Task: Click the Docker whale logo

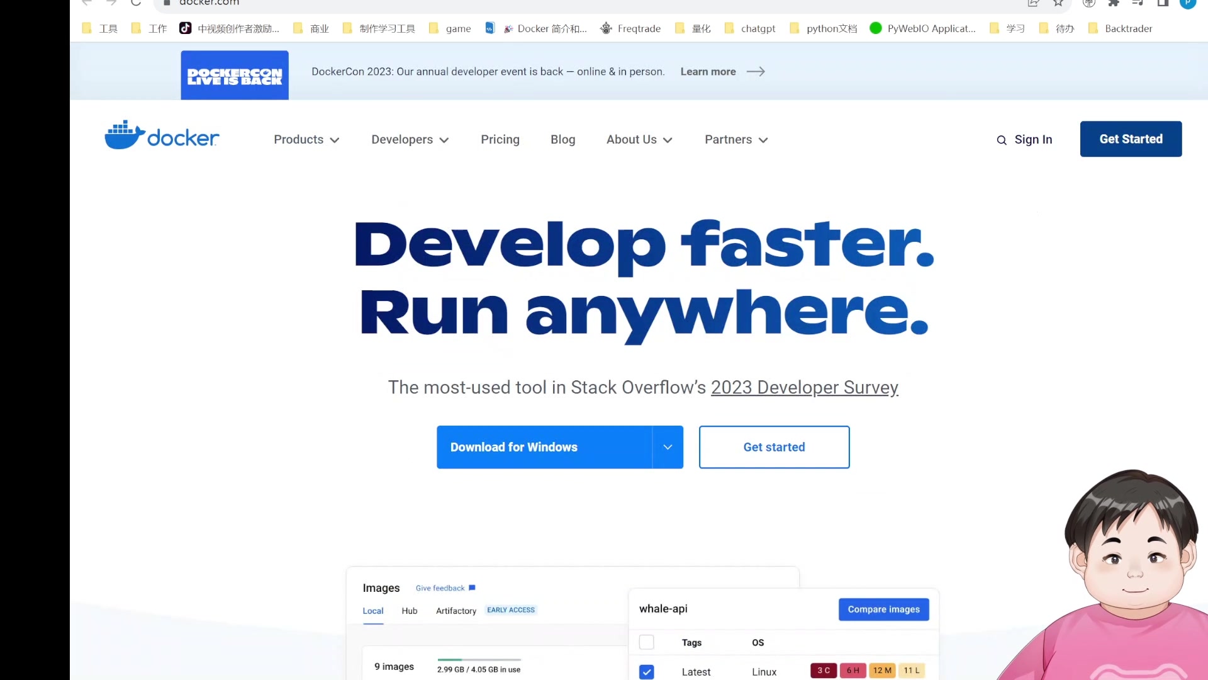Action: click(x=162, y=136)
